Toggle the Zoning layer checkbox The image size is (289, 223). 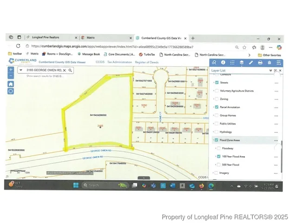pos(217,99)
